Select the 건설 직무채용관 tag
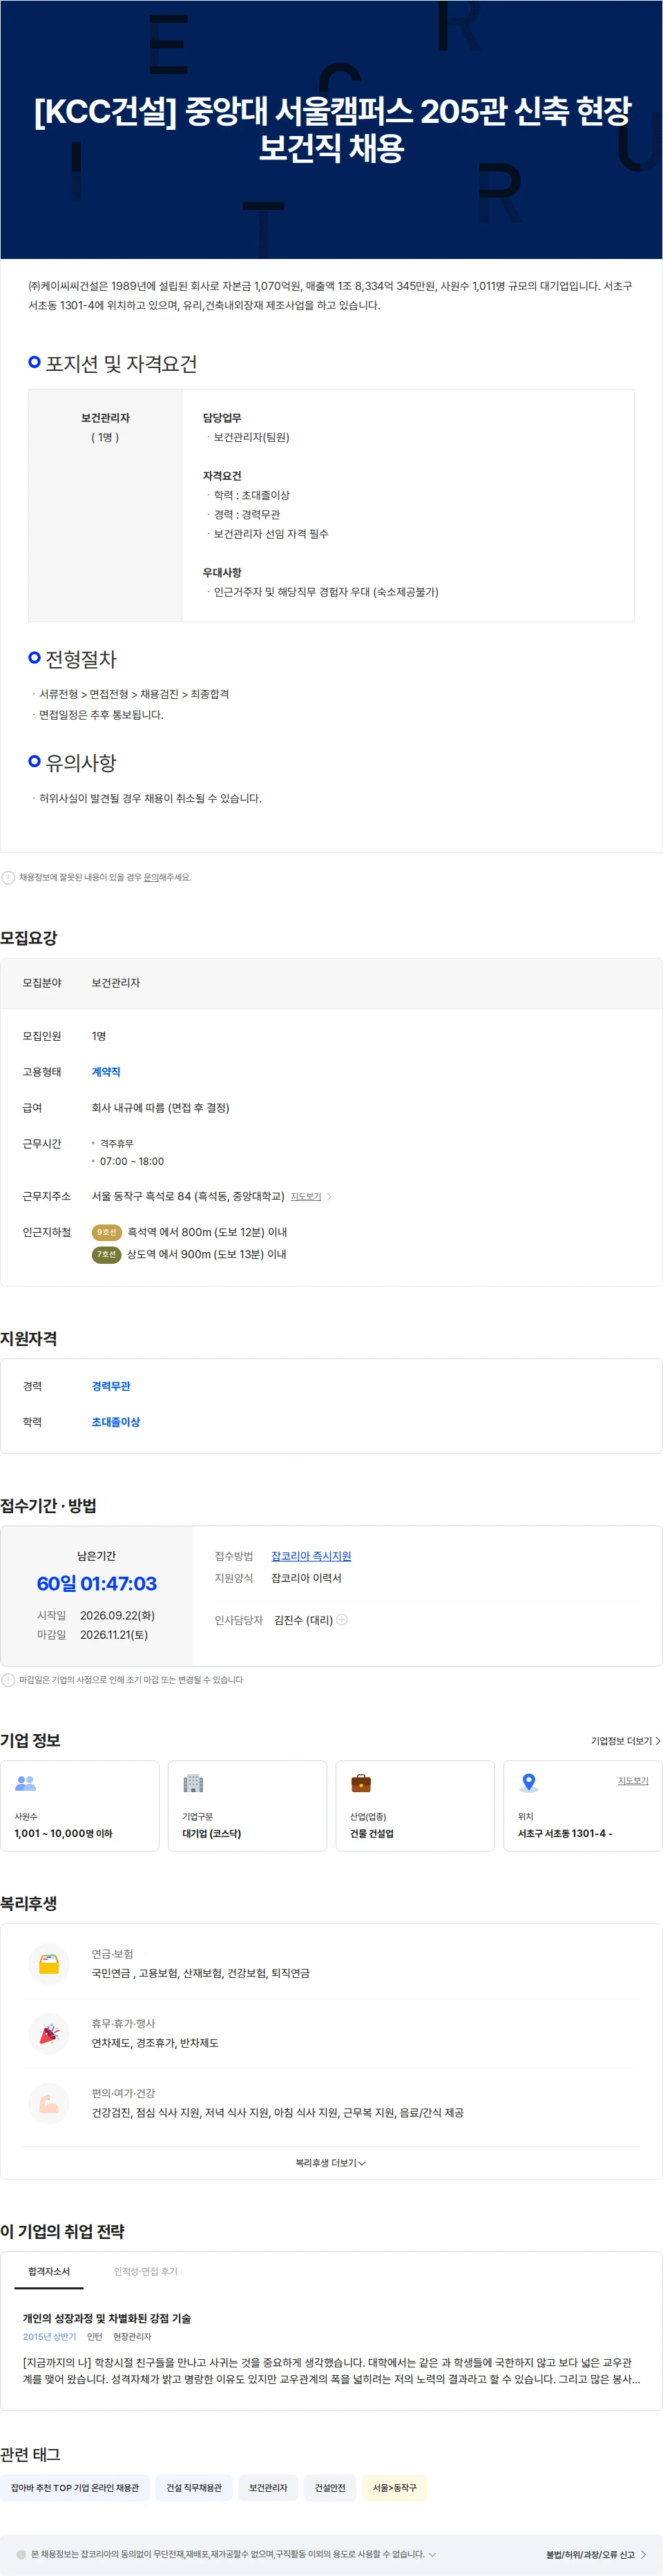This screenshot has height=2576, width=663. point(194,2488)
